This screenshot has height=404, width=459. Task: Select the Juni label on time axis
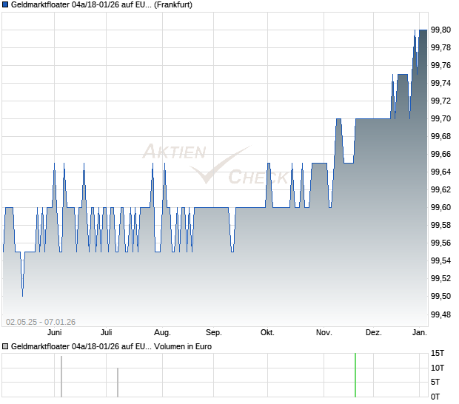click(x=55, y=333)
